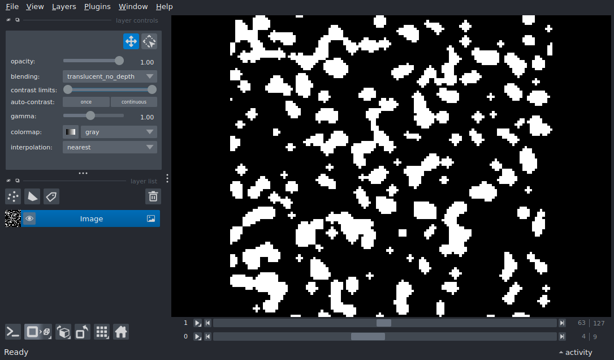This screenshot has height=360, width=614.
Task: Play axis 1 animation
Action: tap(198, 323)
